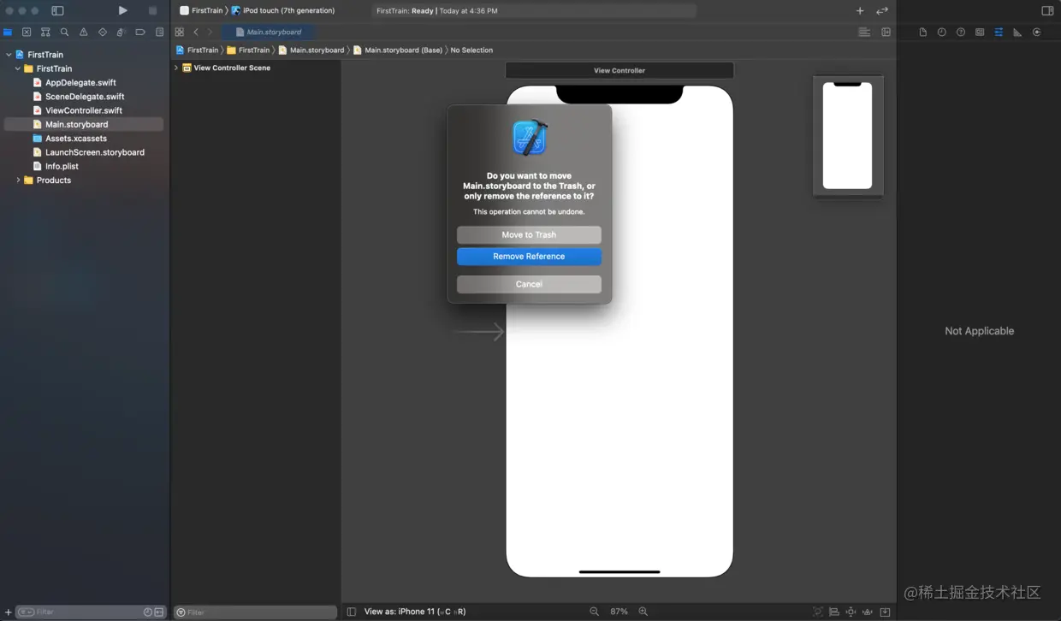This screenshot has width=1061, height=621.
Task: Show the Identity inspector
Action: (980, 32)
